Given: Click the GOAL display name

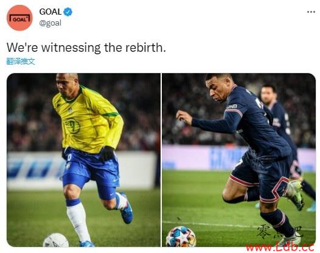Looking at the screenshot, I should click(50, 12).
